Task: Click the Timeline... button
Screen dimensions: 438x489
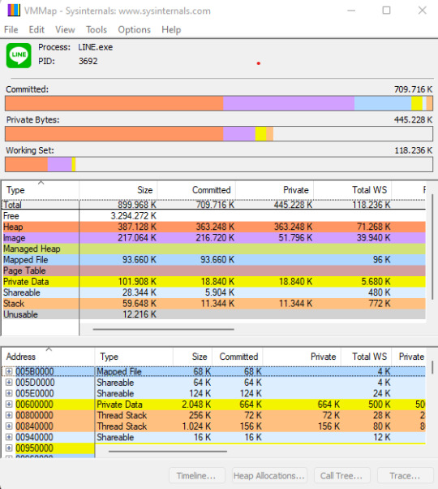Action: pyautogui.click(x=197, y=475)
